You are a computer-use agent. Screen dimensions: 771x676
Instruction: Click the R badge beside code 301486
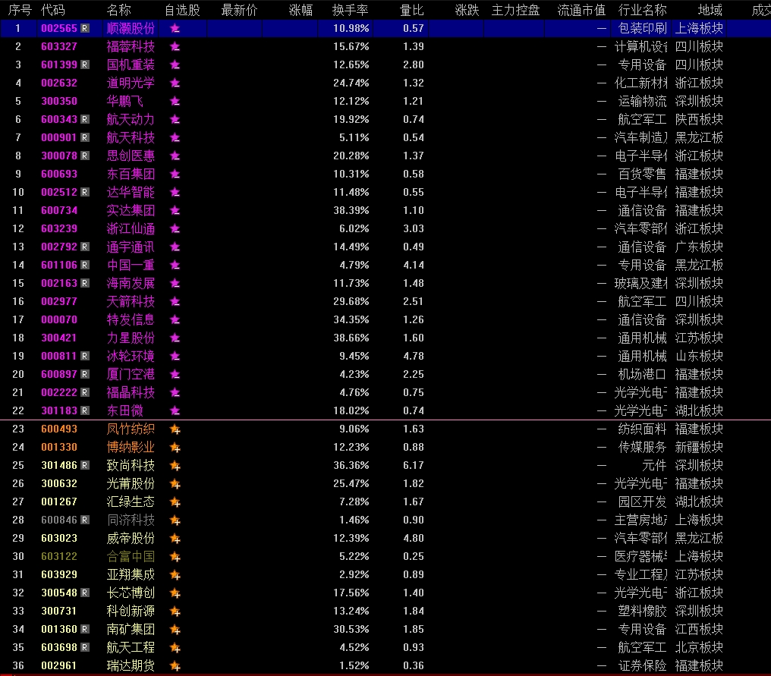(x=85, y=465)
